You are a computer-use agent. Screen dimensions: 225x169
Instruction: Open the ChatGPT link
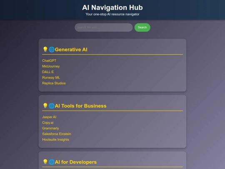tap(49, 61)
